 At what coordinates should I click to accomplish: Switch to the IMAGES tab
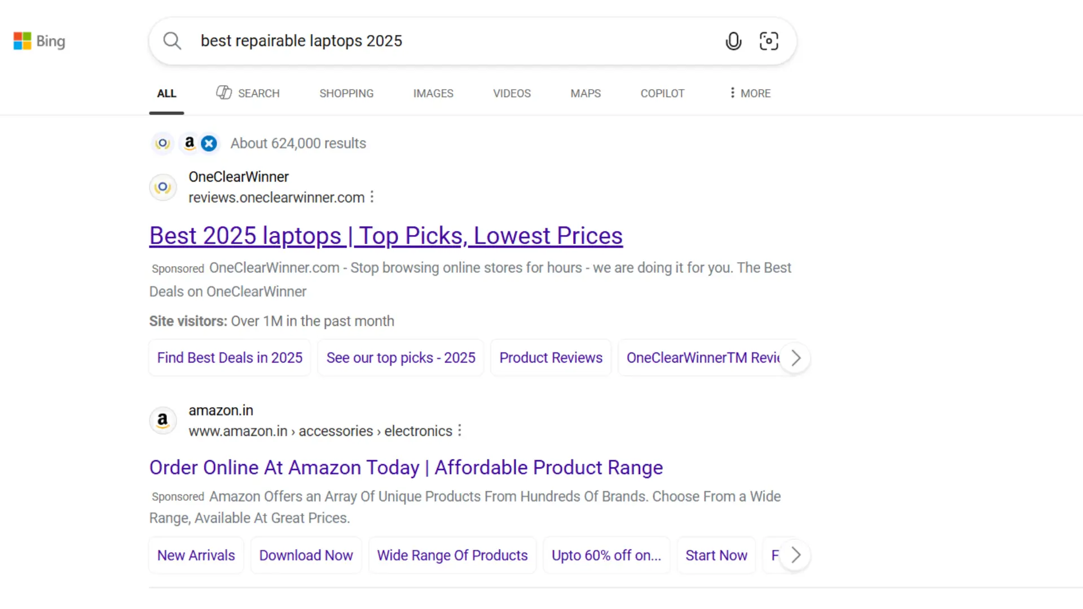click(x=433, y=93)
